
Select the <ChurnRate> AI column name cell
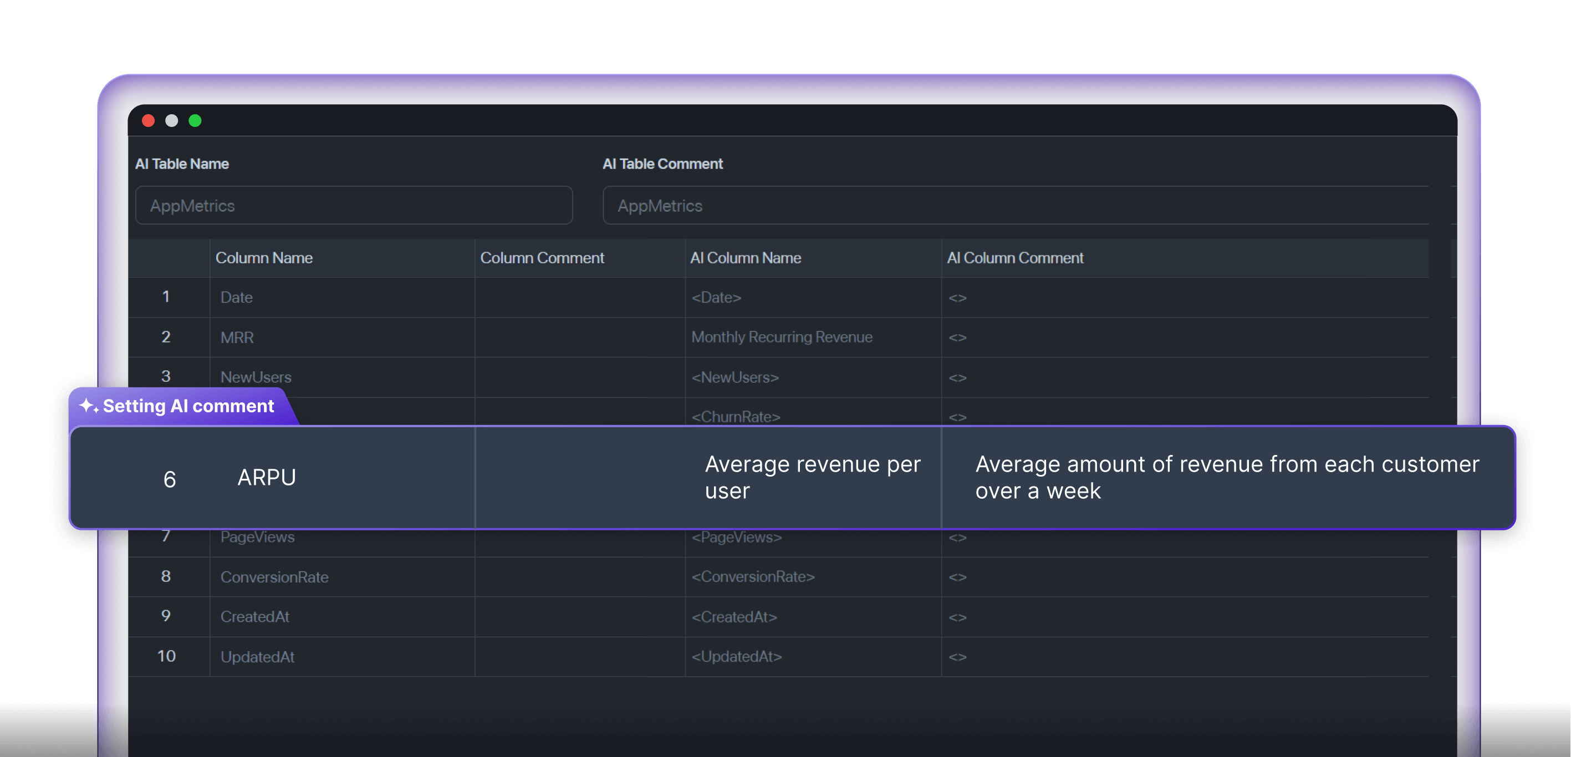click(813, 412)
